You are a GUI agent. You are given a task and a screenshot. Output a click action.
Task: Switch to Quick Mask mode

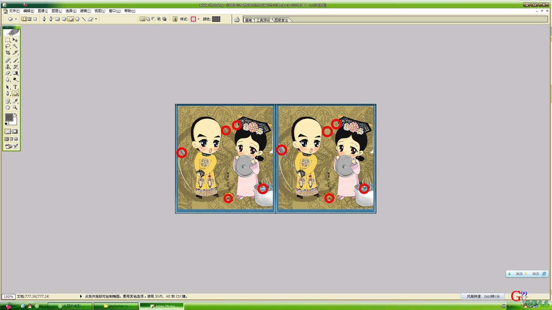coord(15,131)
